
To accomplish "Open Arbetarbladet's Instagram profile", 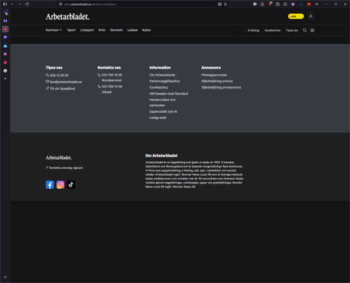I will coord(60,185).
